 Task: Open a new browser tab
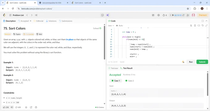tap(105, 3)
